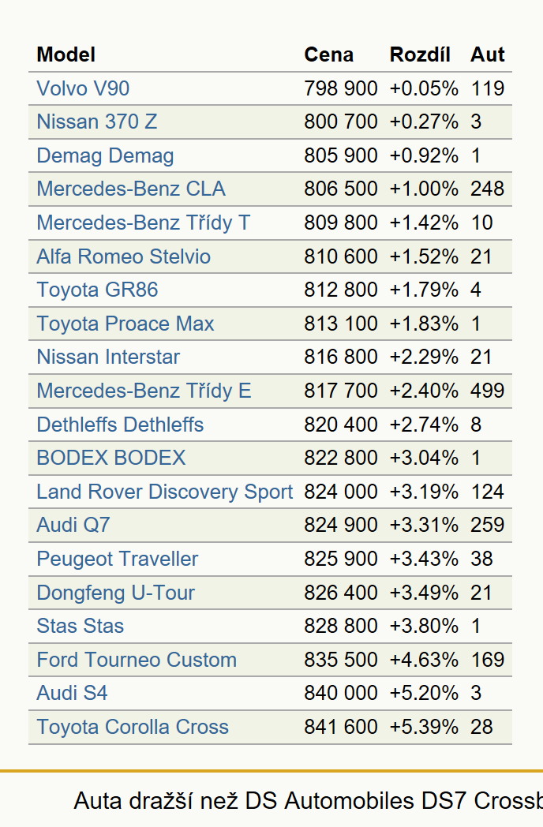
Task: Open the Nissan 370 Z link
Action: click(97, 122)
